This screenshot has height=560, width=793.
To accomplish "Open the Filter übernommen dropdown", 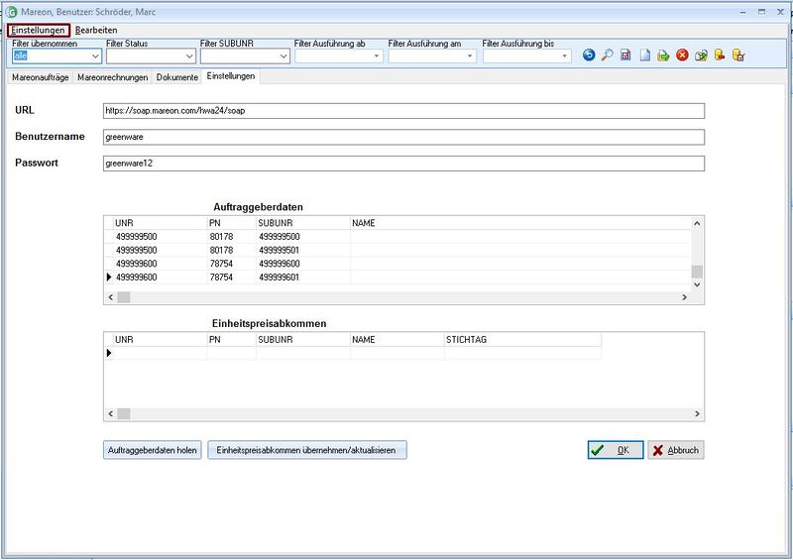I will 95,56.
